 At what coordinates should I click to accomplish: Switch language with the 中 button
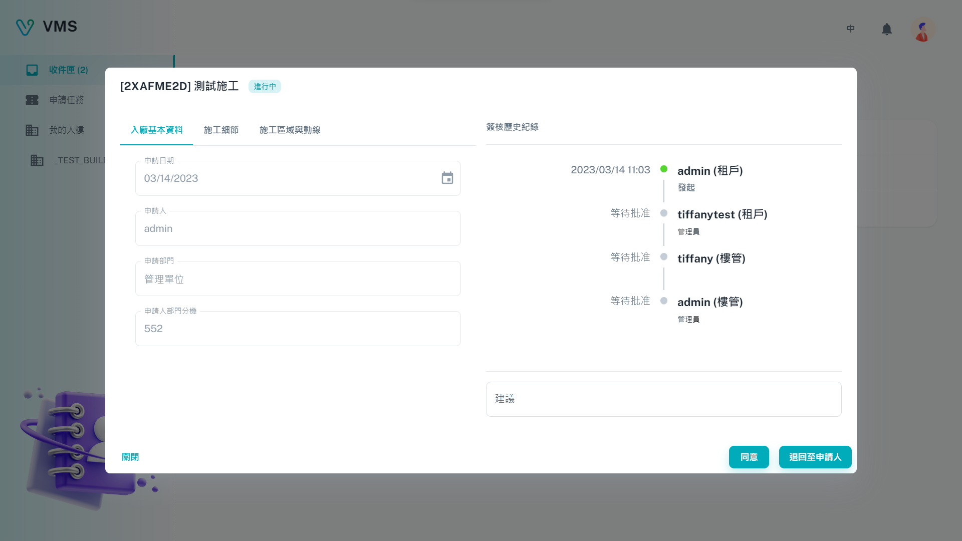(x=850, y=29)
